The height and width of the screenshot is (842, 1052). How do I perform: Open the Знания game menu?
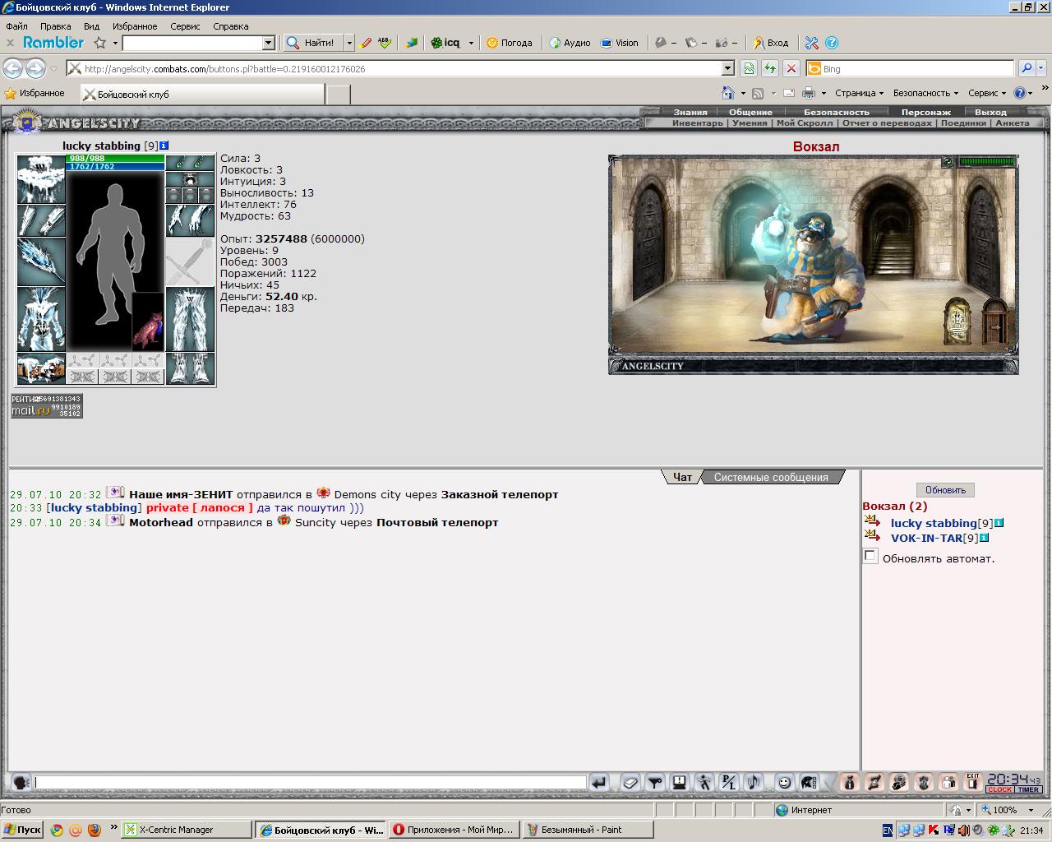[690, 112]
